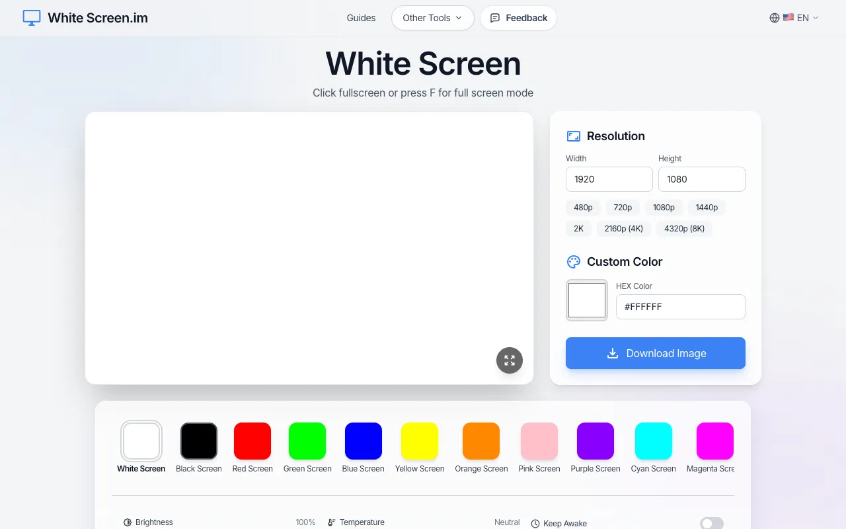Select the White Screen swatch
The width and height of the screenshot is (846, 529).
tap(141, 441)
